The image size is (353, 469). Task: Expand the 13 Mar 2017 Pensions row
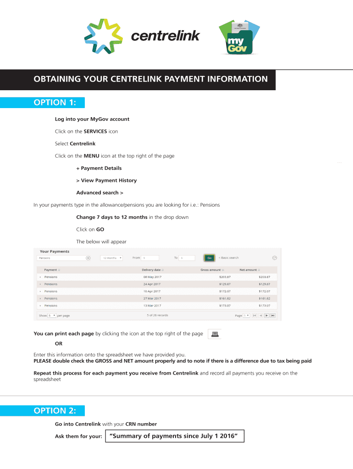click(x=40, y=305)
